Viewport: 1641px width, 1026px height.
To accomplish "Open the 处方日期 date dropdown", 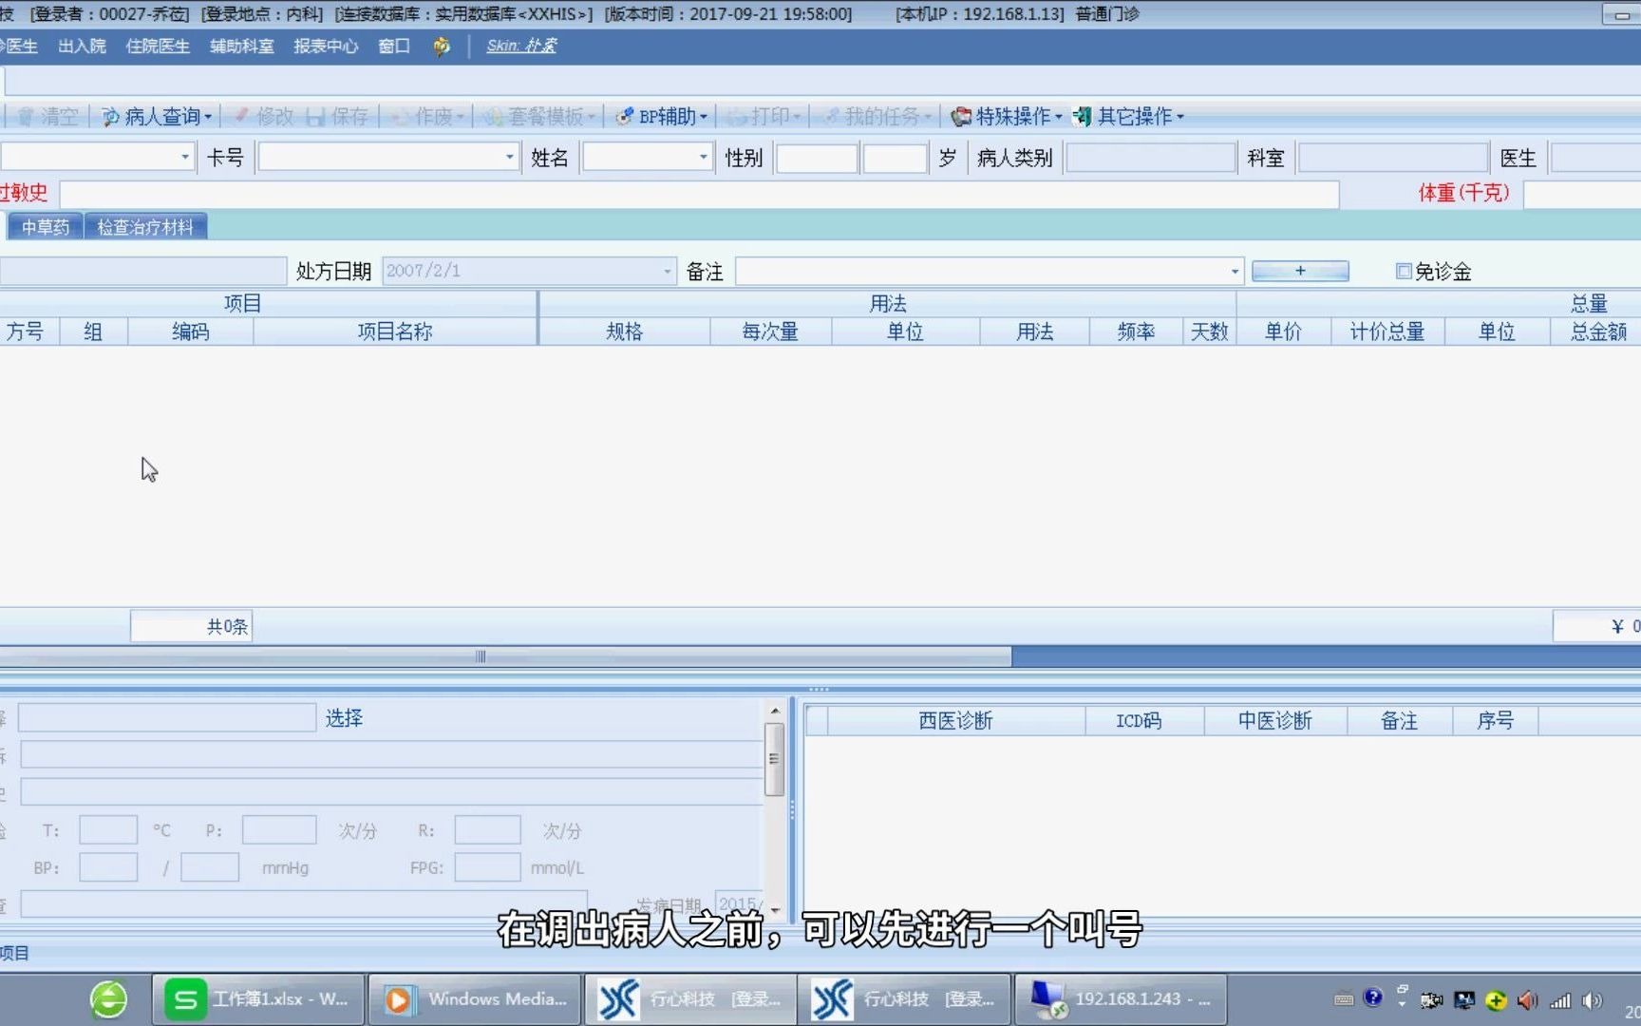I will [668, 272].
